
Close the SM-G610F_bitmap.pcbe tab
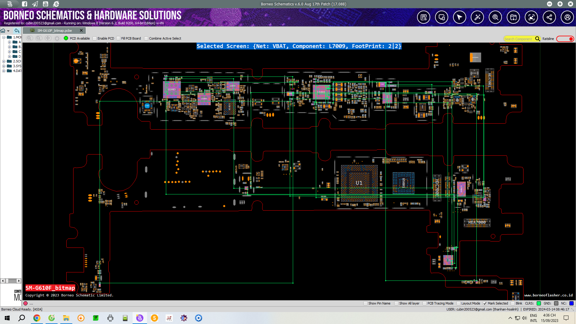point(81,31)
